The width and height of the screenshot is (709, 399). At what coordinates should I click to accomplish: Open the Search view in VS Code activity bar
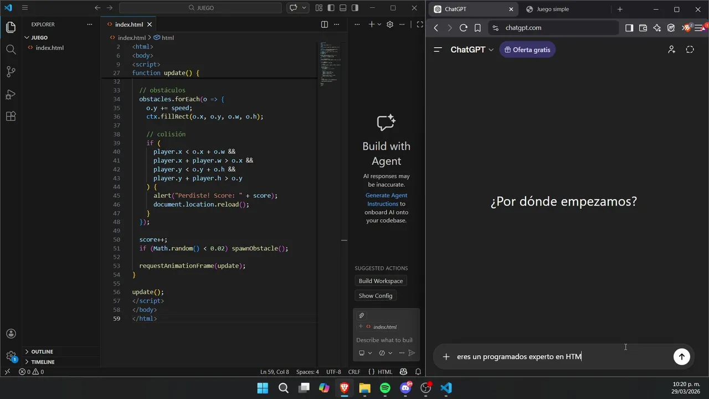click(x=11, y=49)
